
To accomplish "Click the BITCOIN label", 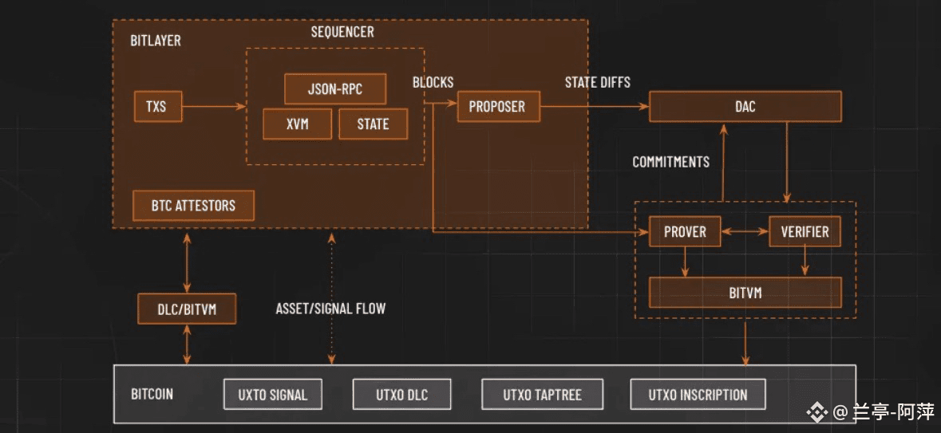I will coord(152,395).
